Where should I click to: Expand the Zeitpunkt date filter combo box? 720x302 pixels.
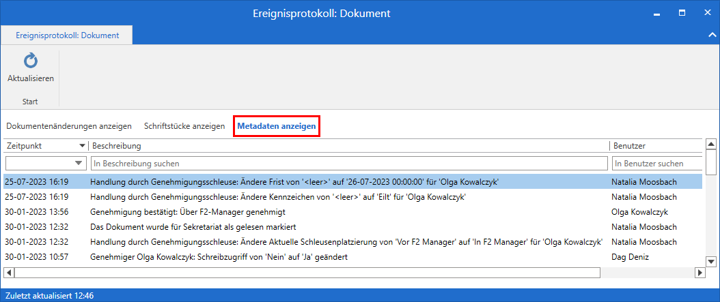coord(77,164)
